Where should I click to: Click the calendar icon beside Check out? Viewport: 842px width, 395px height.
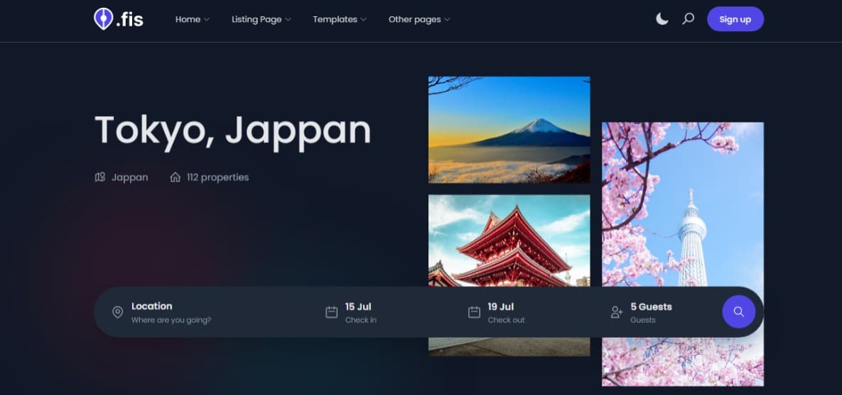coord(474,312)
